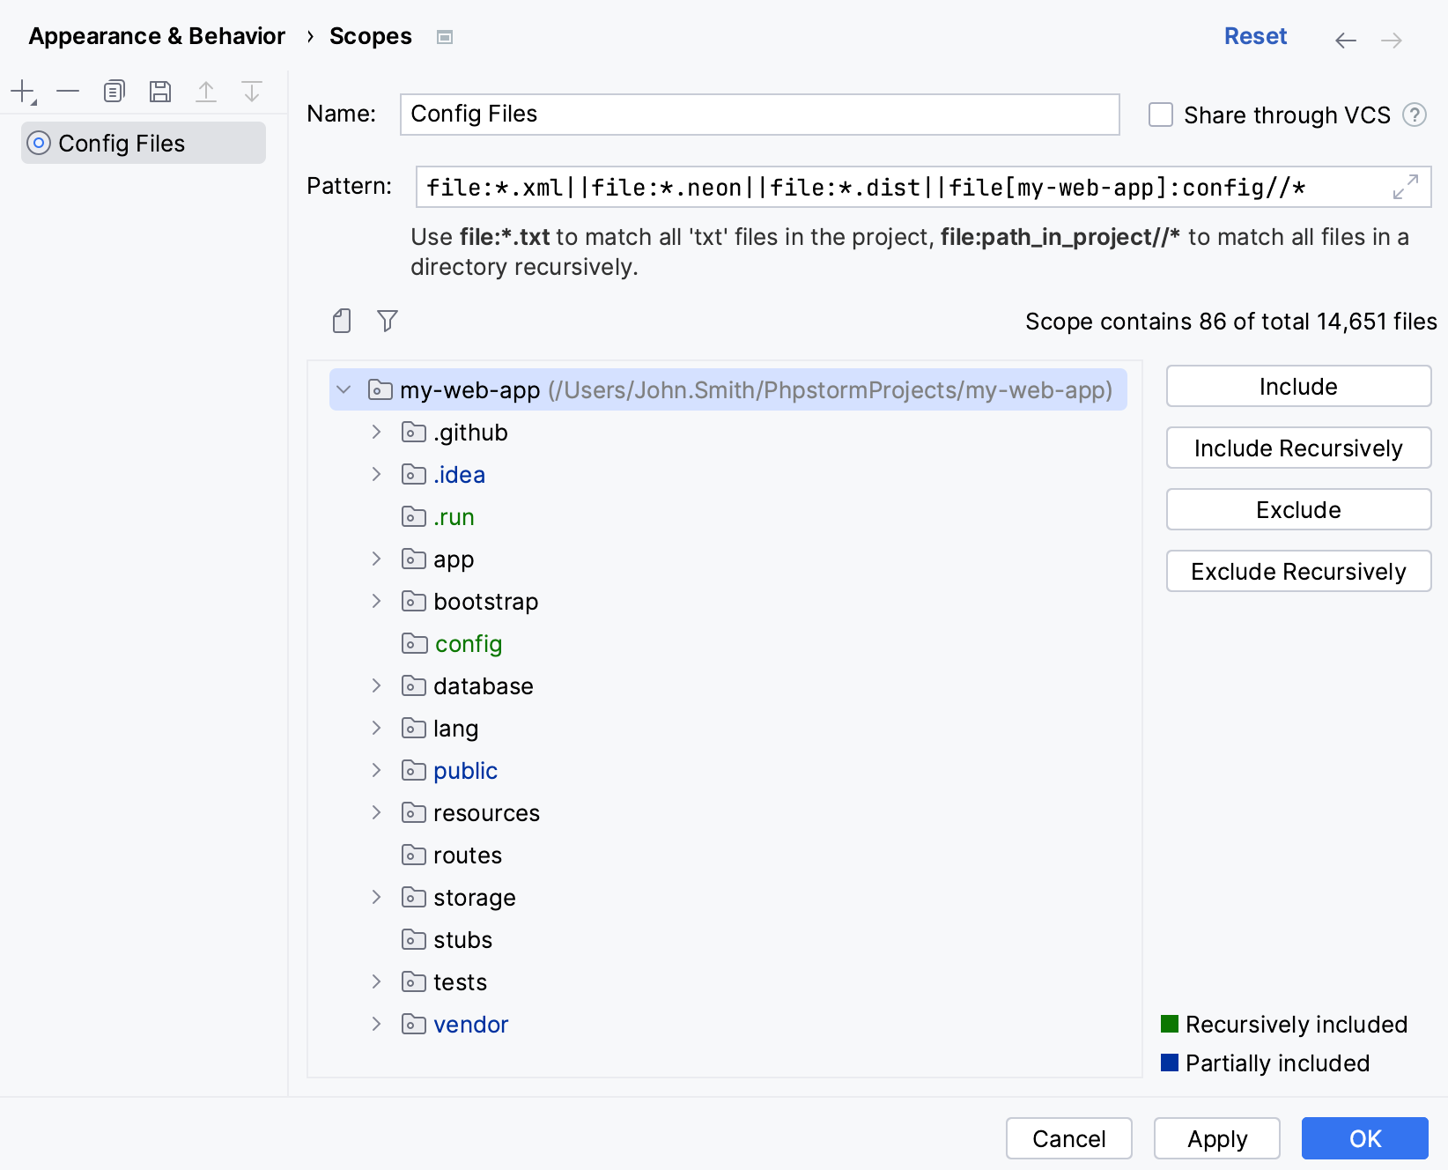The image size is (1448, 1170).
Task: Add a new scope with the plus icon
Action: (21, 91)
